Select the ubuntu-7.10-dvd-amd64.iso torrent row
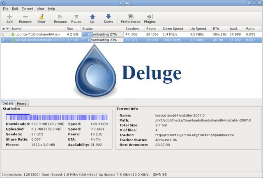The width and height of the screenshot is (263, 178). pos(131,34)
